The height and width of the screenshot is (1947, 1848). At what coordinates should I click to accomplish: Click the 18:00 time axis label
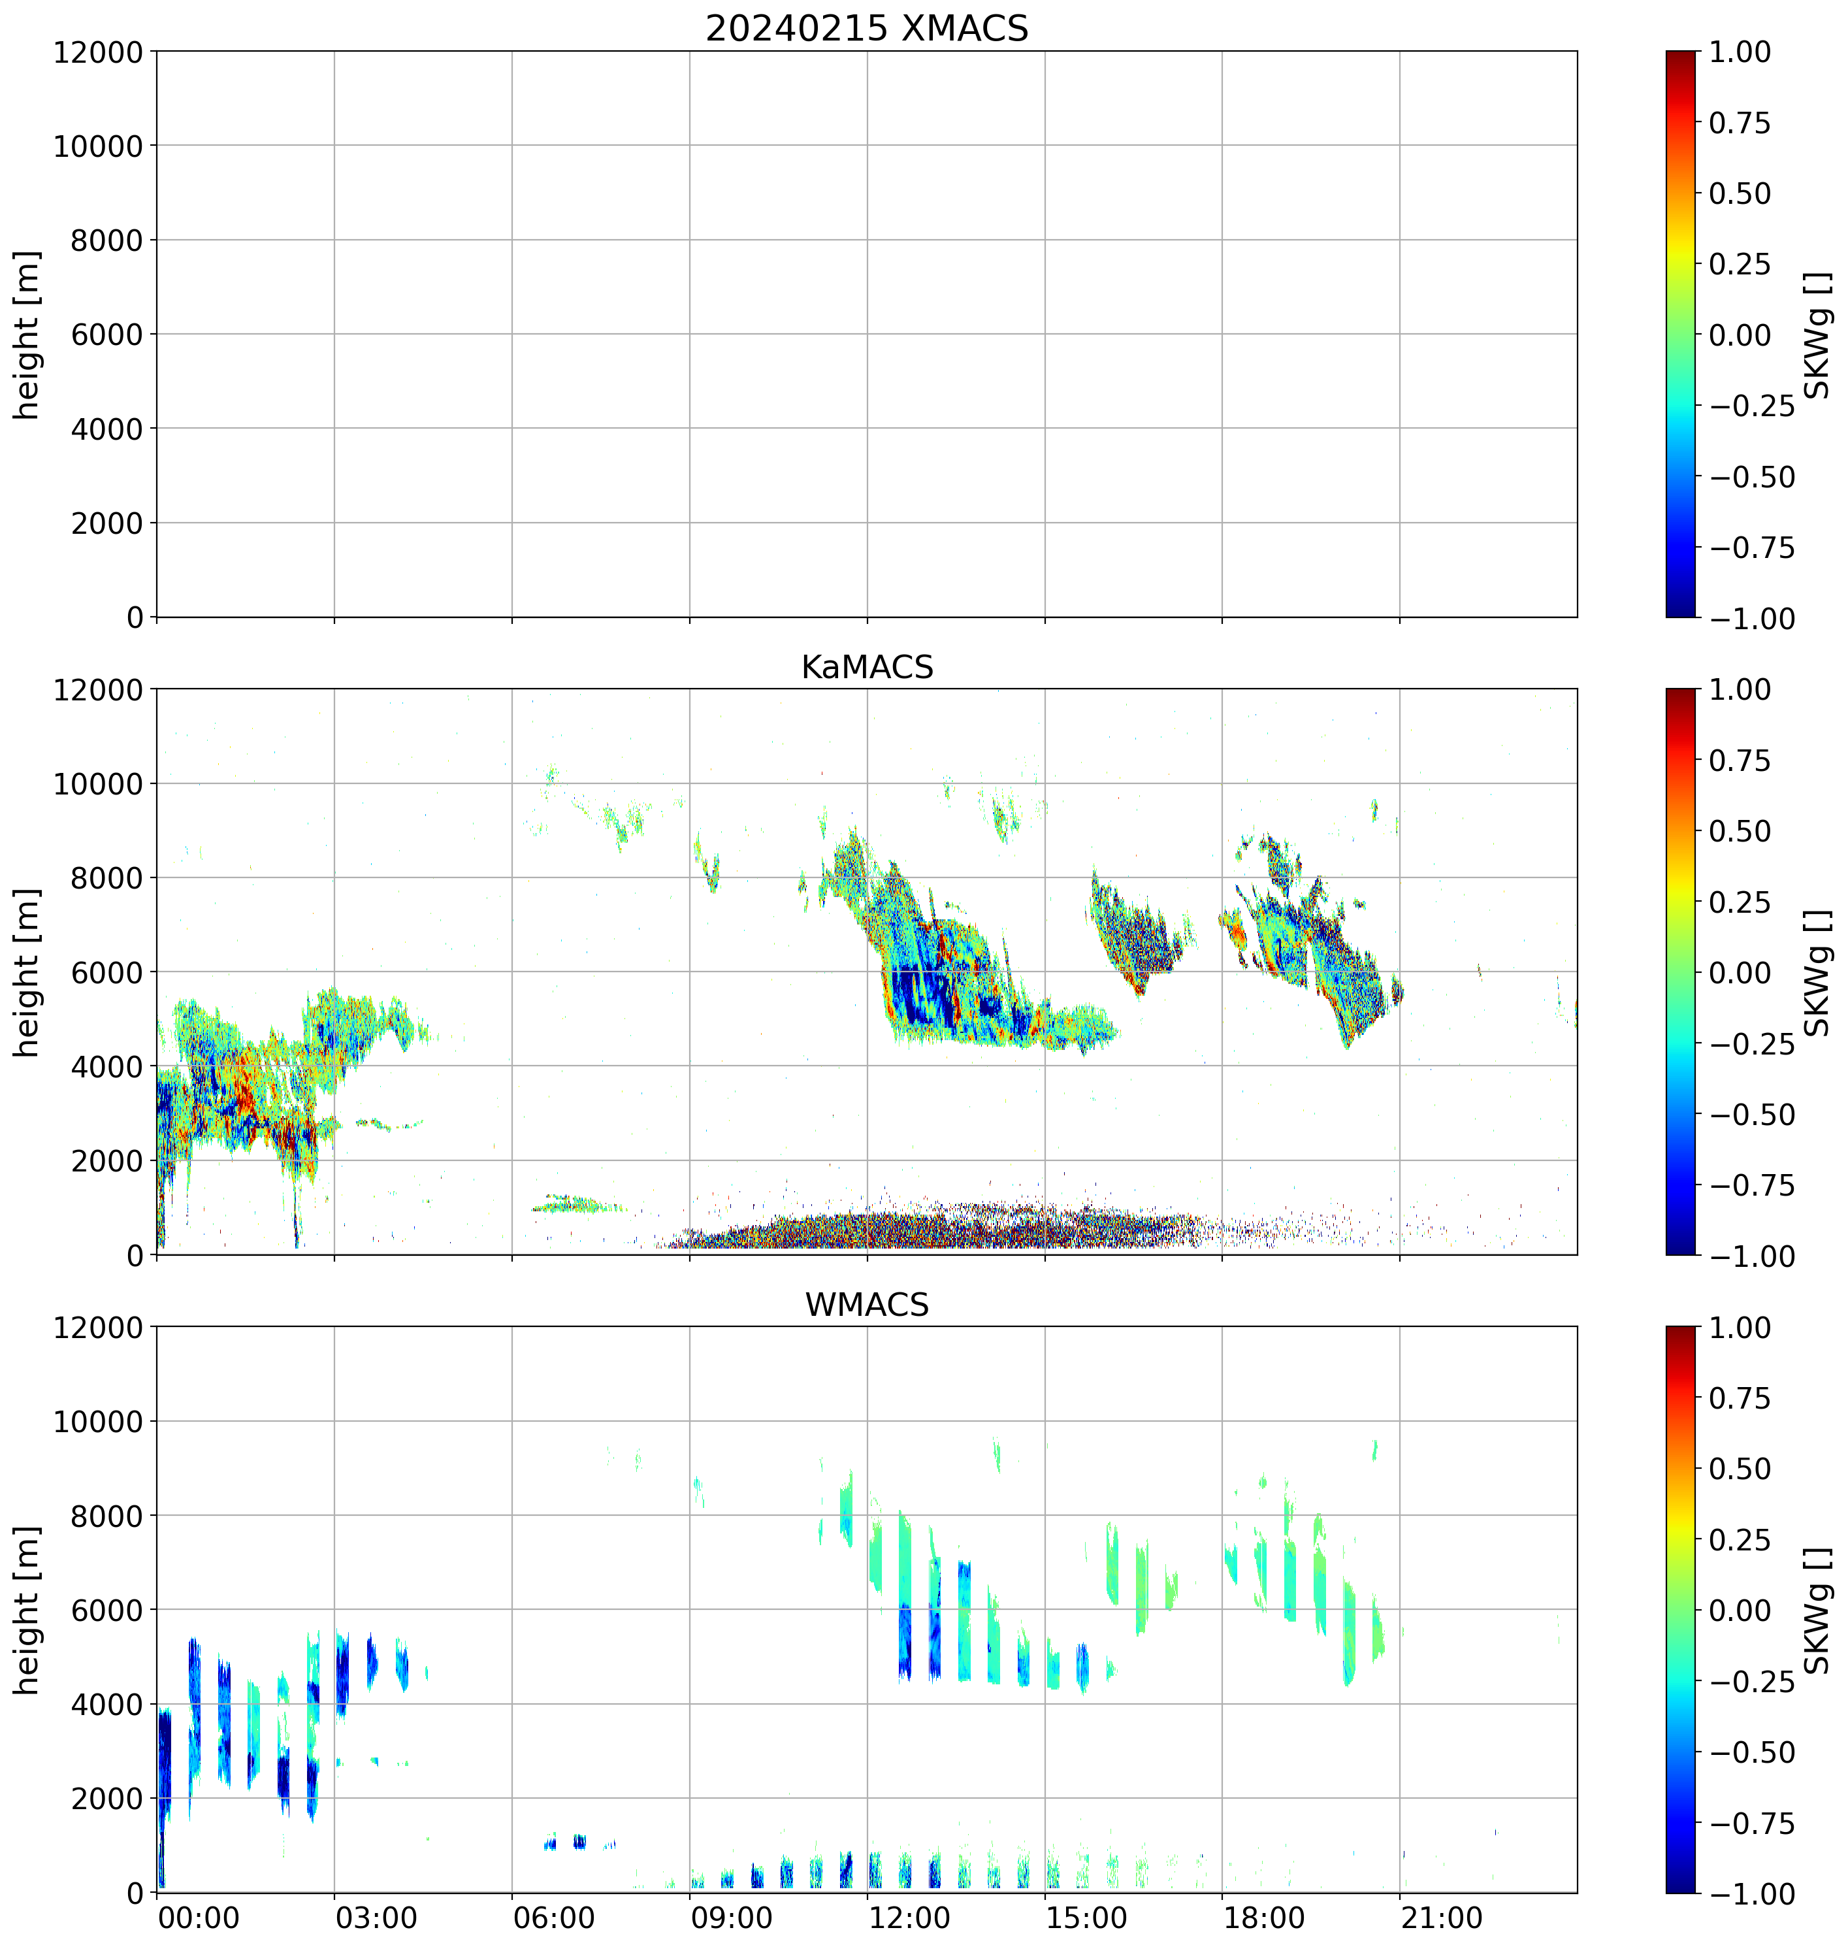(1264, 1918)
